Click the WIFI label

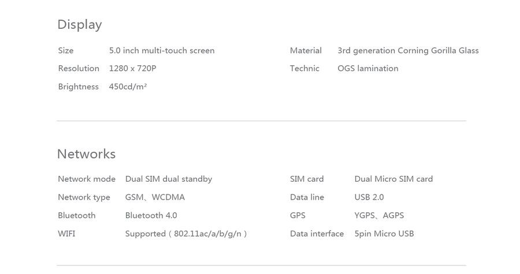click(66, 233)
